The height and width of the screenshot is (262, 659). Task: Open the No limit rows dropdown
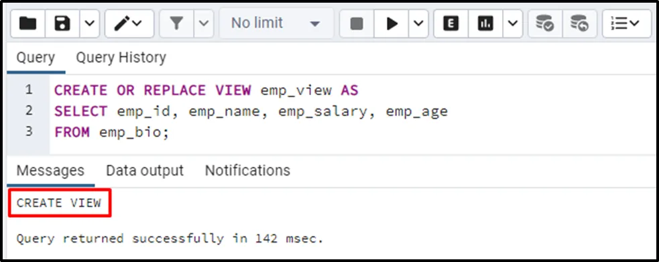[276, 23]
